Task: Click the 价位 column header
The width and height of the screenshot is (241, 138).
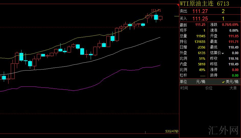Action: point(209,88)
